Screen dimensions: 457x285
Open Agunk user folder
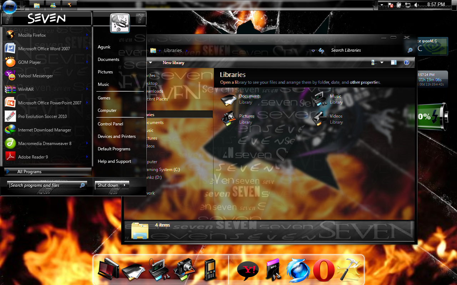click(x=104, y=47)
